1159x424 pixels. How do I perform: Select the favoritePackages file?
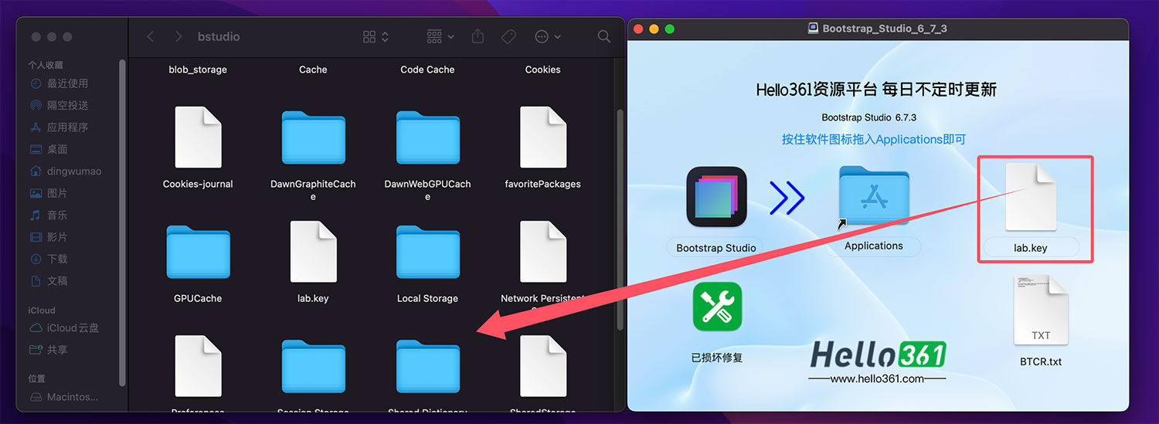pos(542,138)
